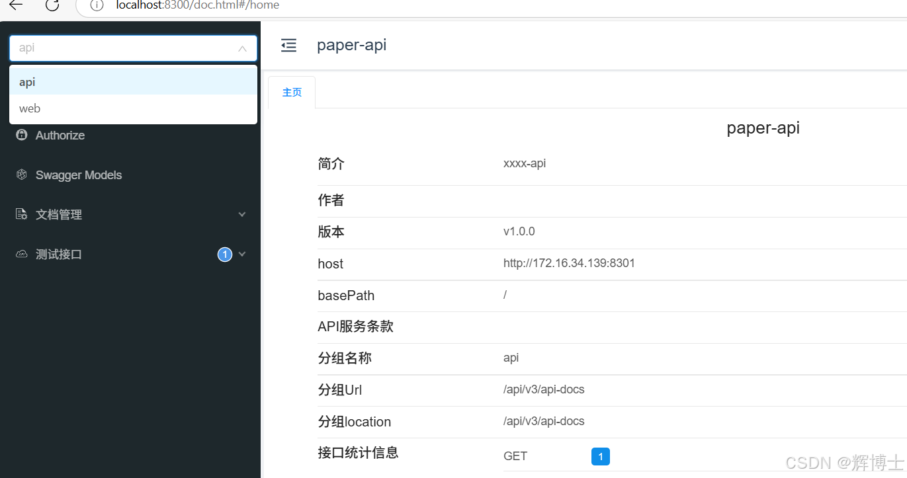The height and width of the screenshot is (478, 907).
Task: Click the cloud icon beside 测试接口
Action: coord(21,254)
